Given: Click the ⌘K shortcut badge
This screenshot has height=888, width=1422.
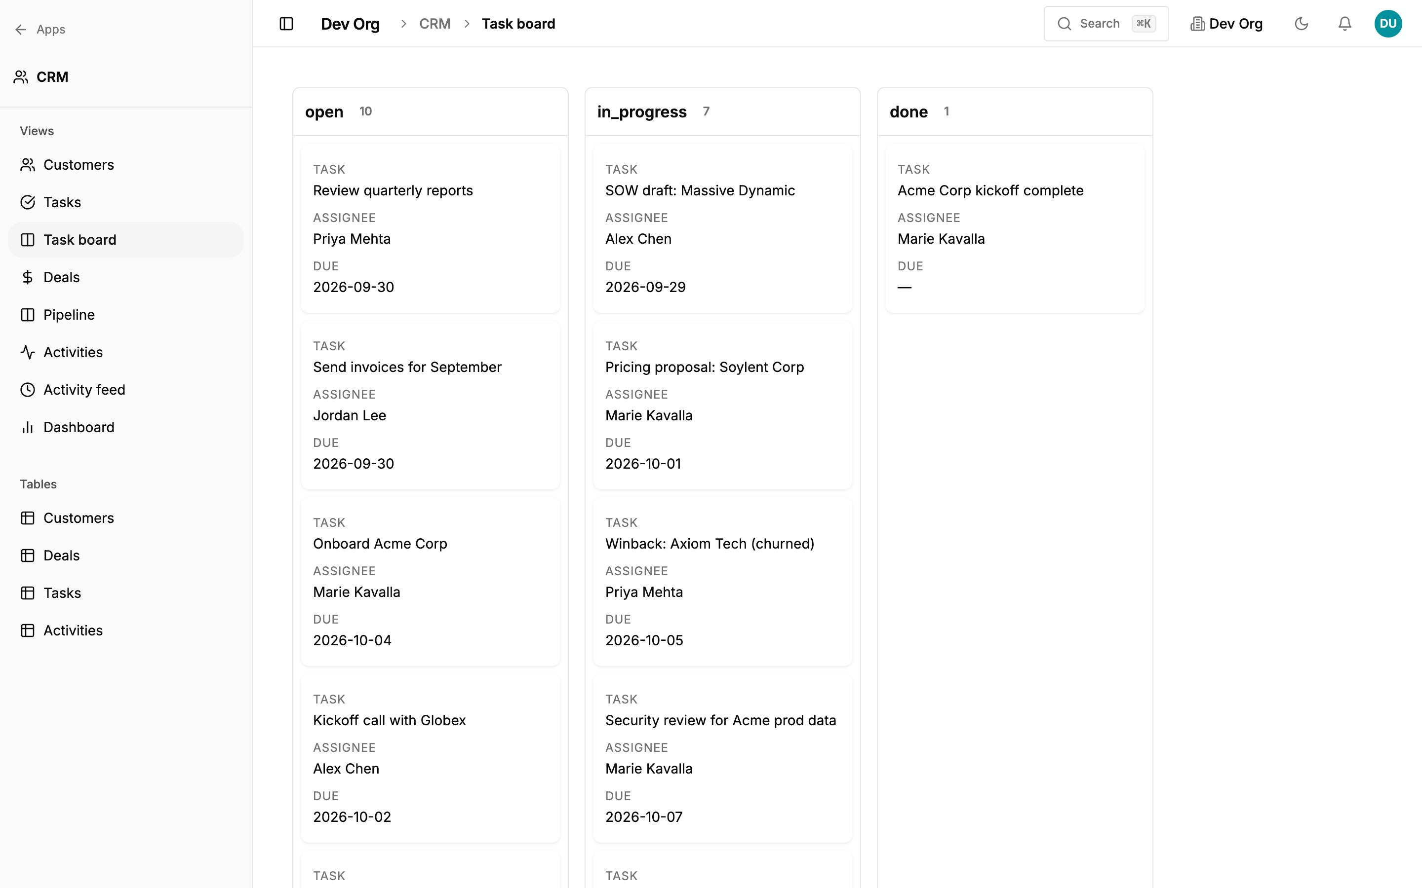Looking at the screenshot, I should (x=1144, y=24).
